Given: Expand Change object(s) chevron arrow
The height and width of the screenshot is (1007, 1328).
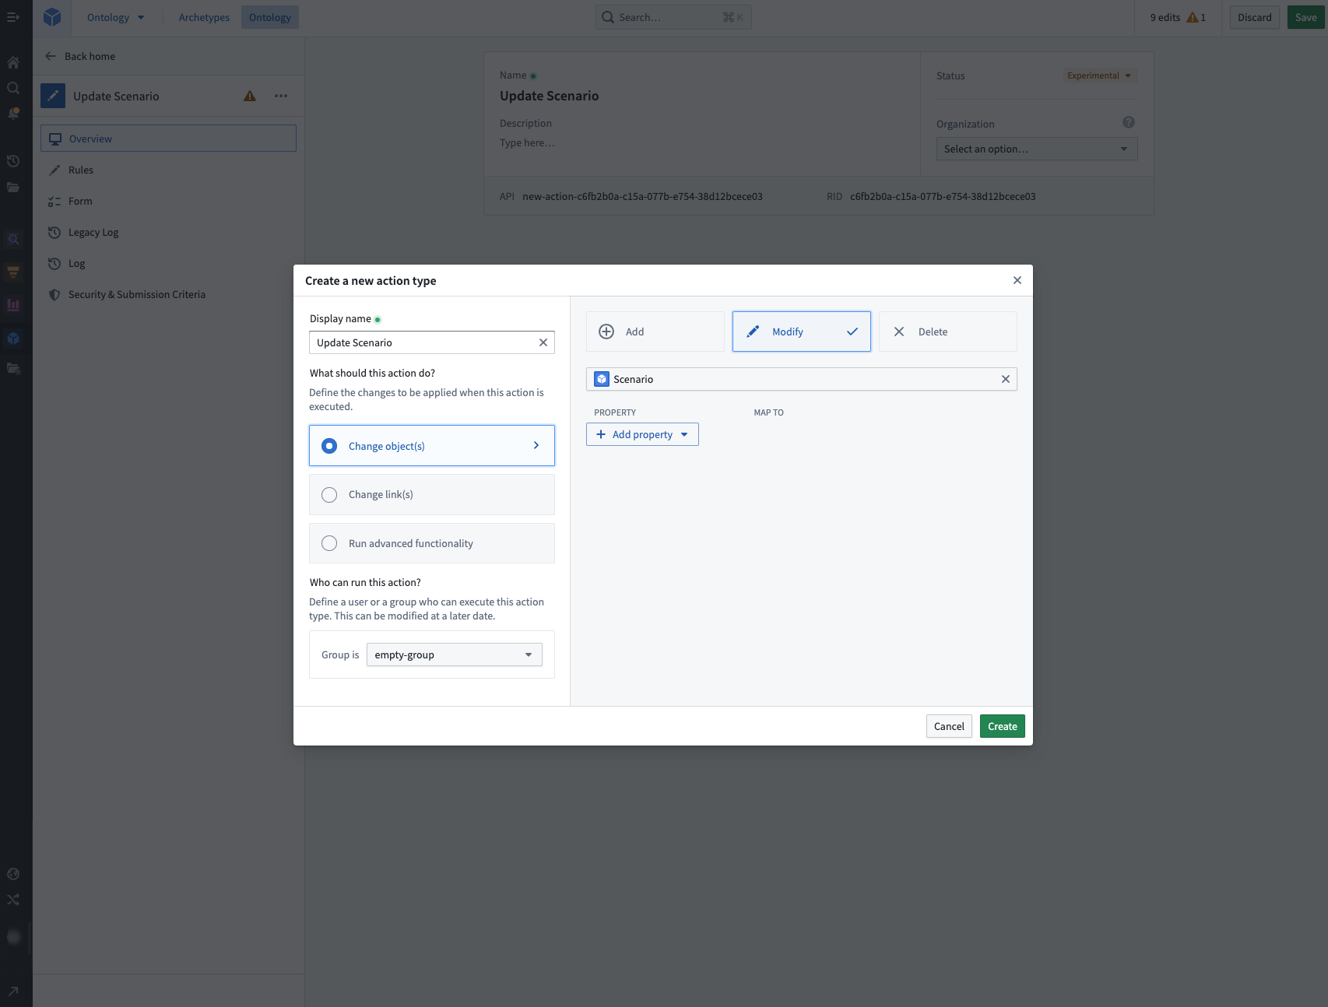Looking at the screenshot, I should click(x=536, y=445).
